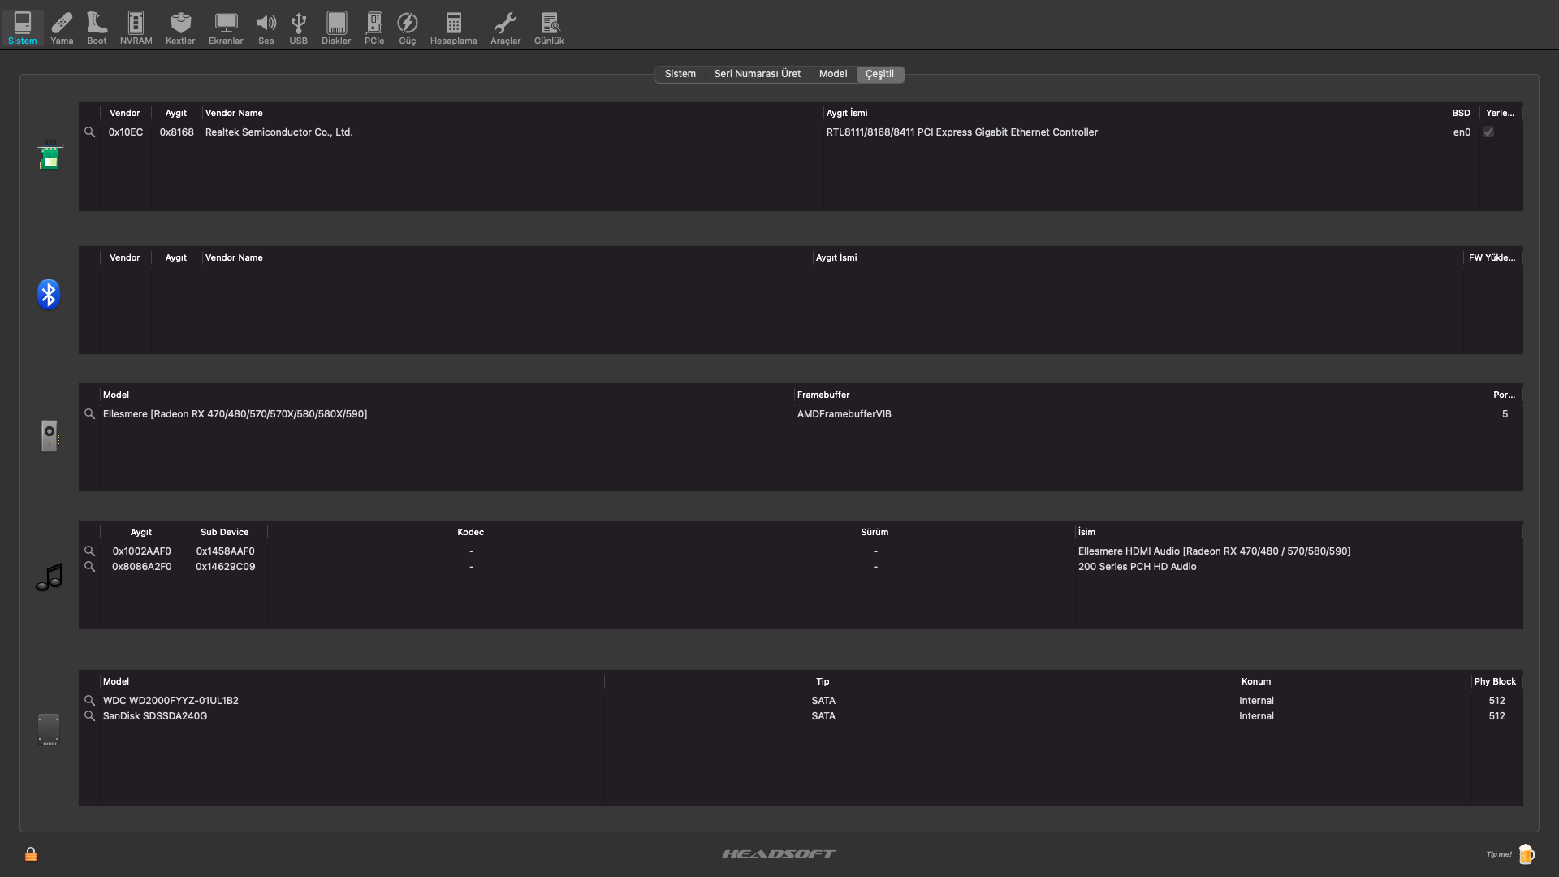Select the 200 Series PCH HD Audio row

1137,567
